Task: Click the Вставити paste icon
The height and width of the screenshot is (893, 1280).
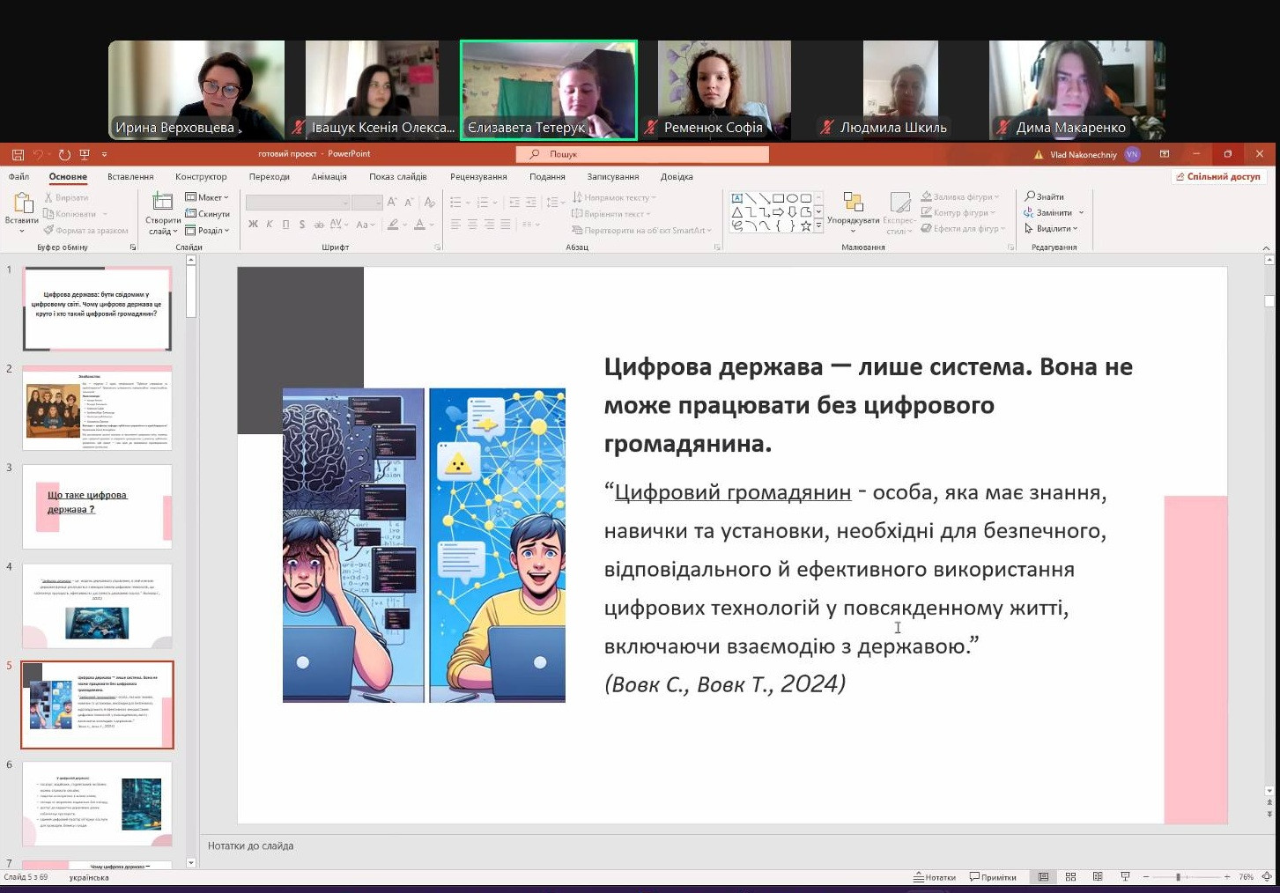Action: click(x=22, y=203)
